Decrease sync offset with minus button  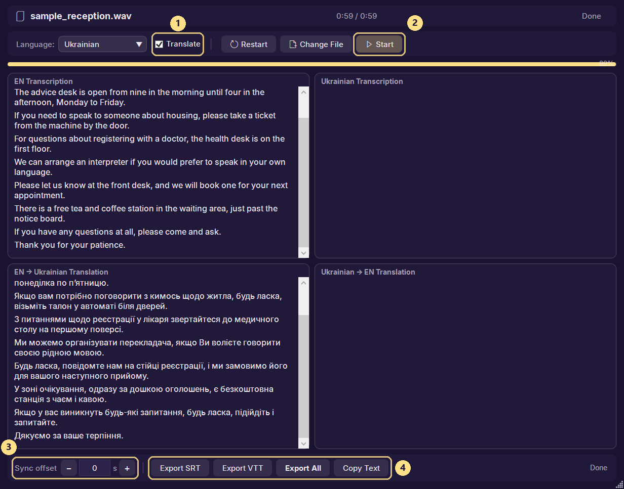click(68, 468)
